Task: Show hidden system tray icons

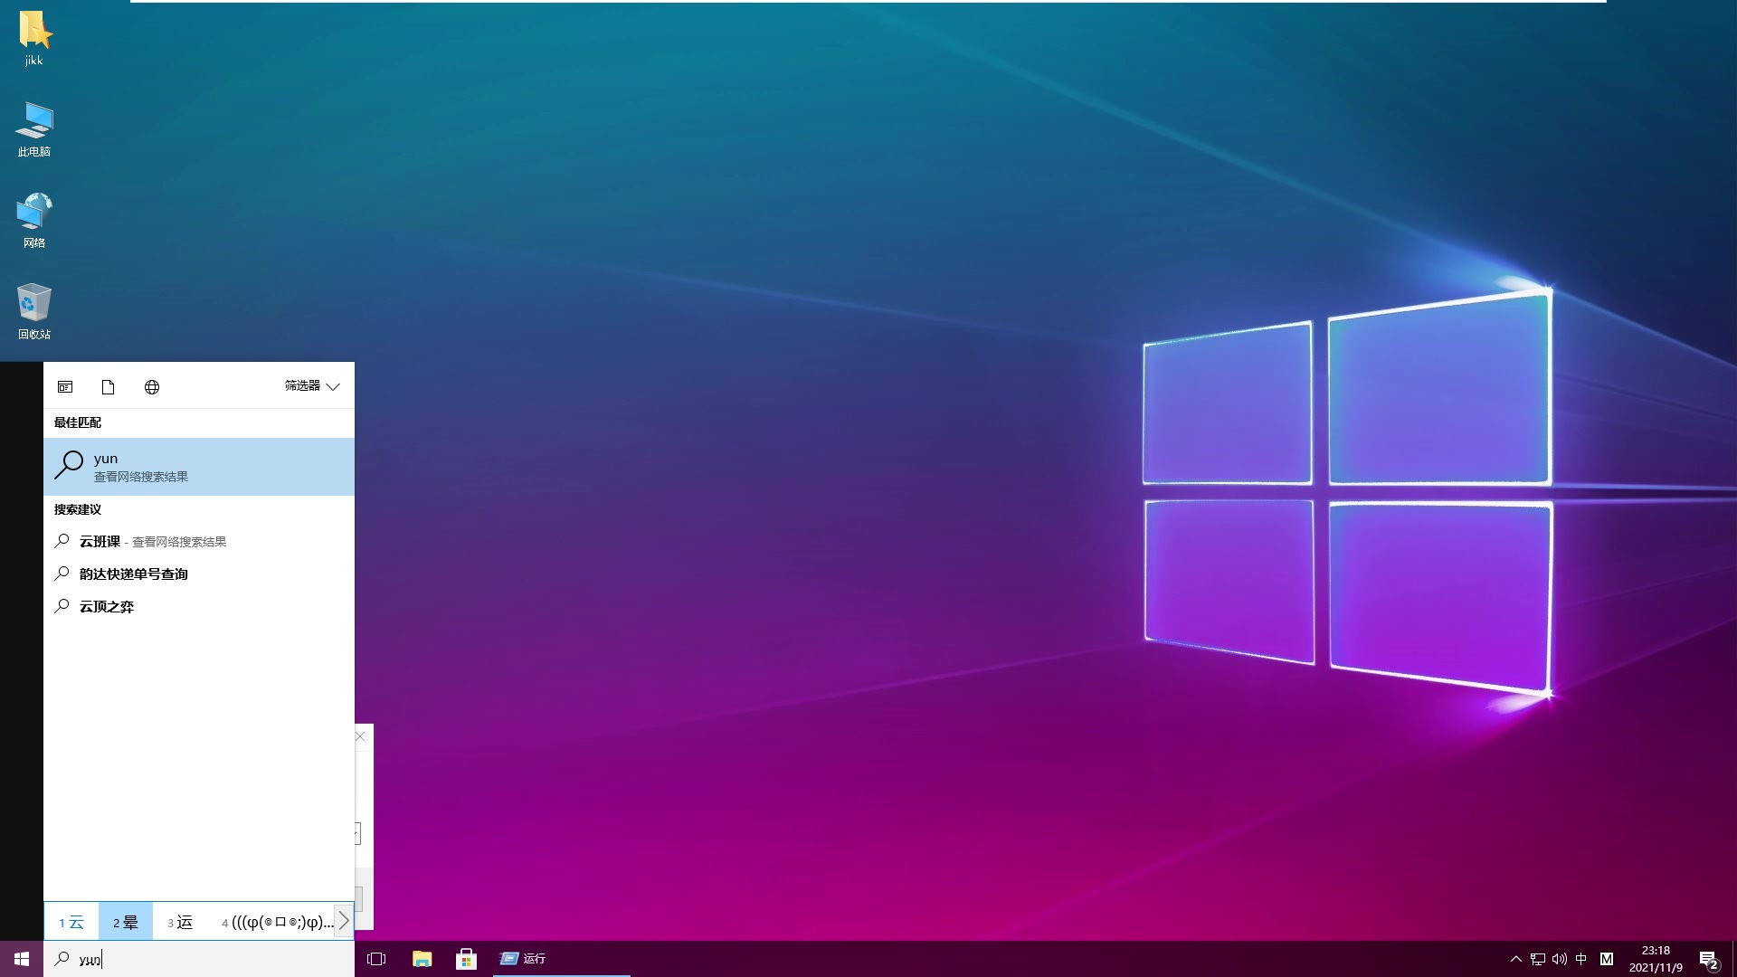Action: (1516, 959)
